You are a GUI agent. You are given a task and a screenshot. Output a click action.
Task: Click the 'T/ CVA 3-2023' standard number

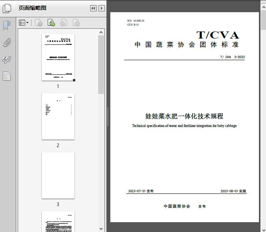(233, 57)
